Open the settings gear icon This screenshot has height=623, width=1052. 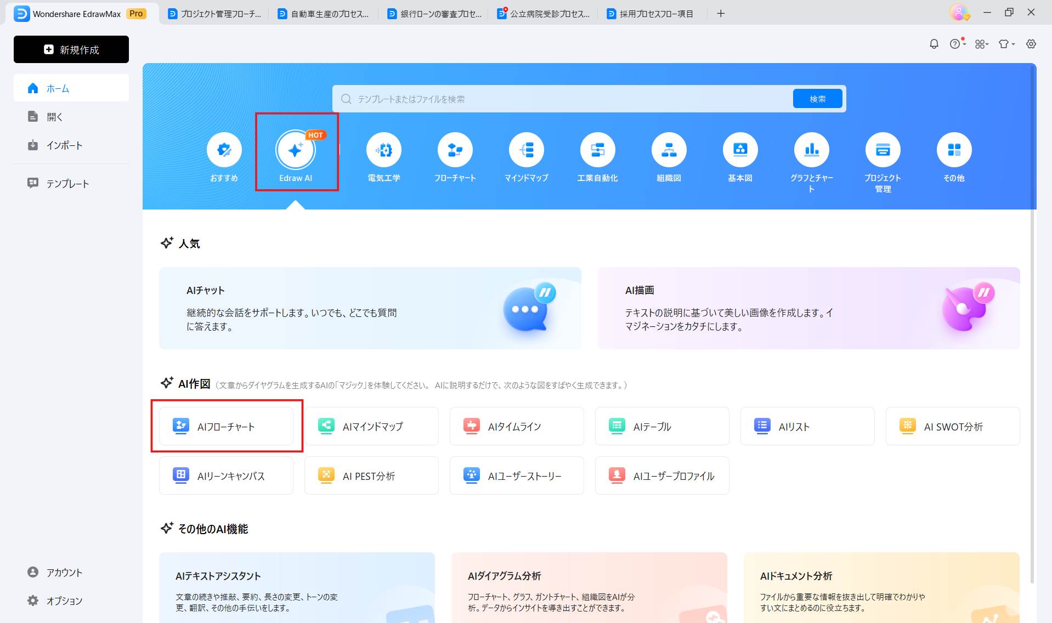(1031, 44)
